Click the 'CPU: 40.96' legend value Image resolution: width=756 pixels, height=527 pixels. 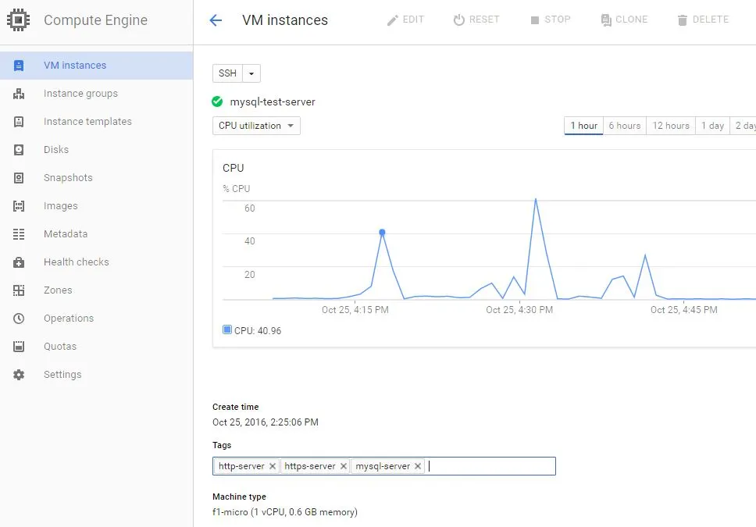258,331
